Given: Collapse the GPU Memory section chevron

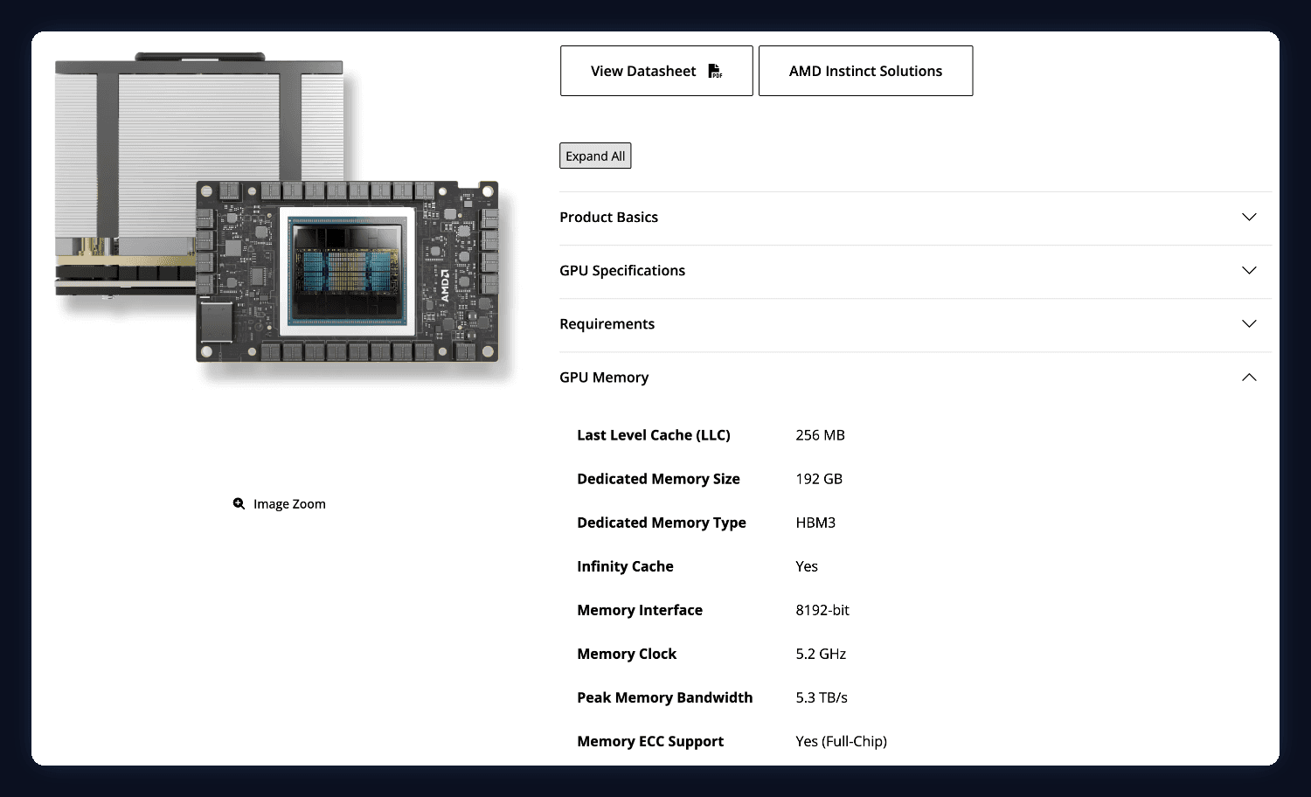Looking at the screenshot, I should pyautogui.click(x=1249, y=377).
